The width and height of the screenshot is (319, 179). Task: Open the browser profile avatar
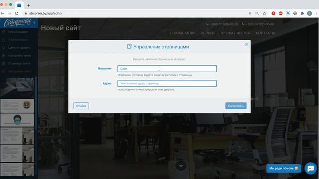(309, 13)
